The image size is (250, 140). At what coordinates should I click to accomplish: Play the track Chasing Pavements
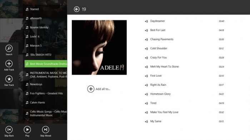click(162, 39)
